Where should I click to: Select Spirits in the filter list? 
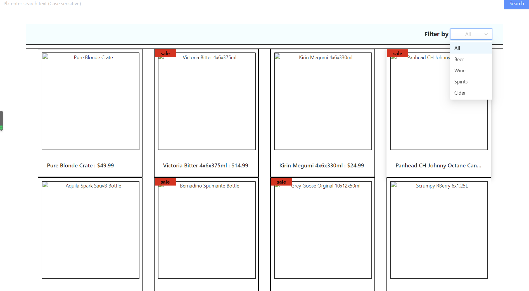click(x=471, y=81)
